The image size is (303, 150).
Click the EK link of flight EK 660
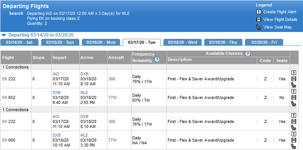5,140
